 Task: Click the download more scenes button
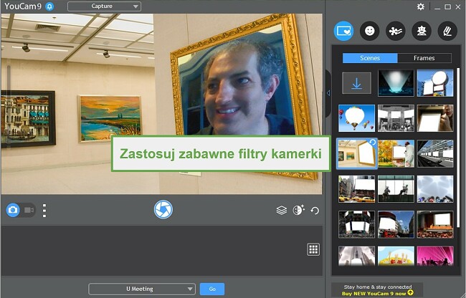tap(356, 83)
